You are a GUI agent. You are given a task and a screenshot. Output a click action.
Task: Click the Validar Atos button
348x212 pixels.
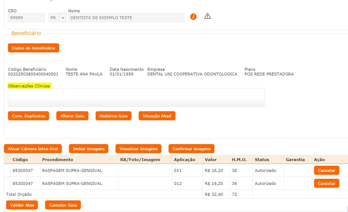click(22, 205)
